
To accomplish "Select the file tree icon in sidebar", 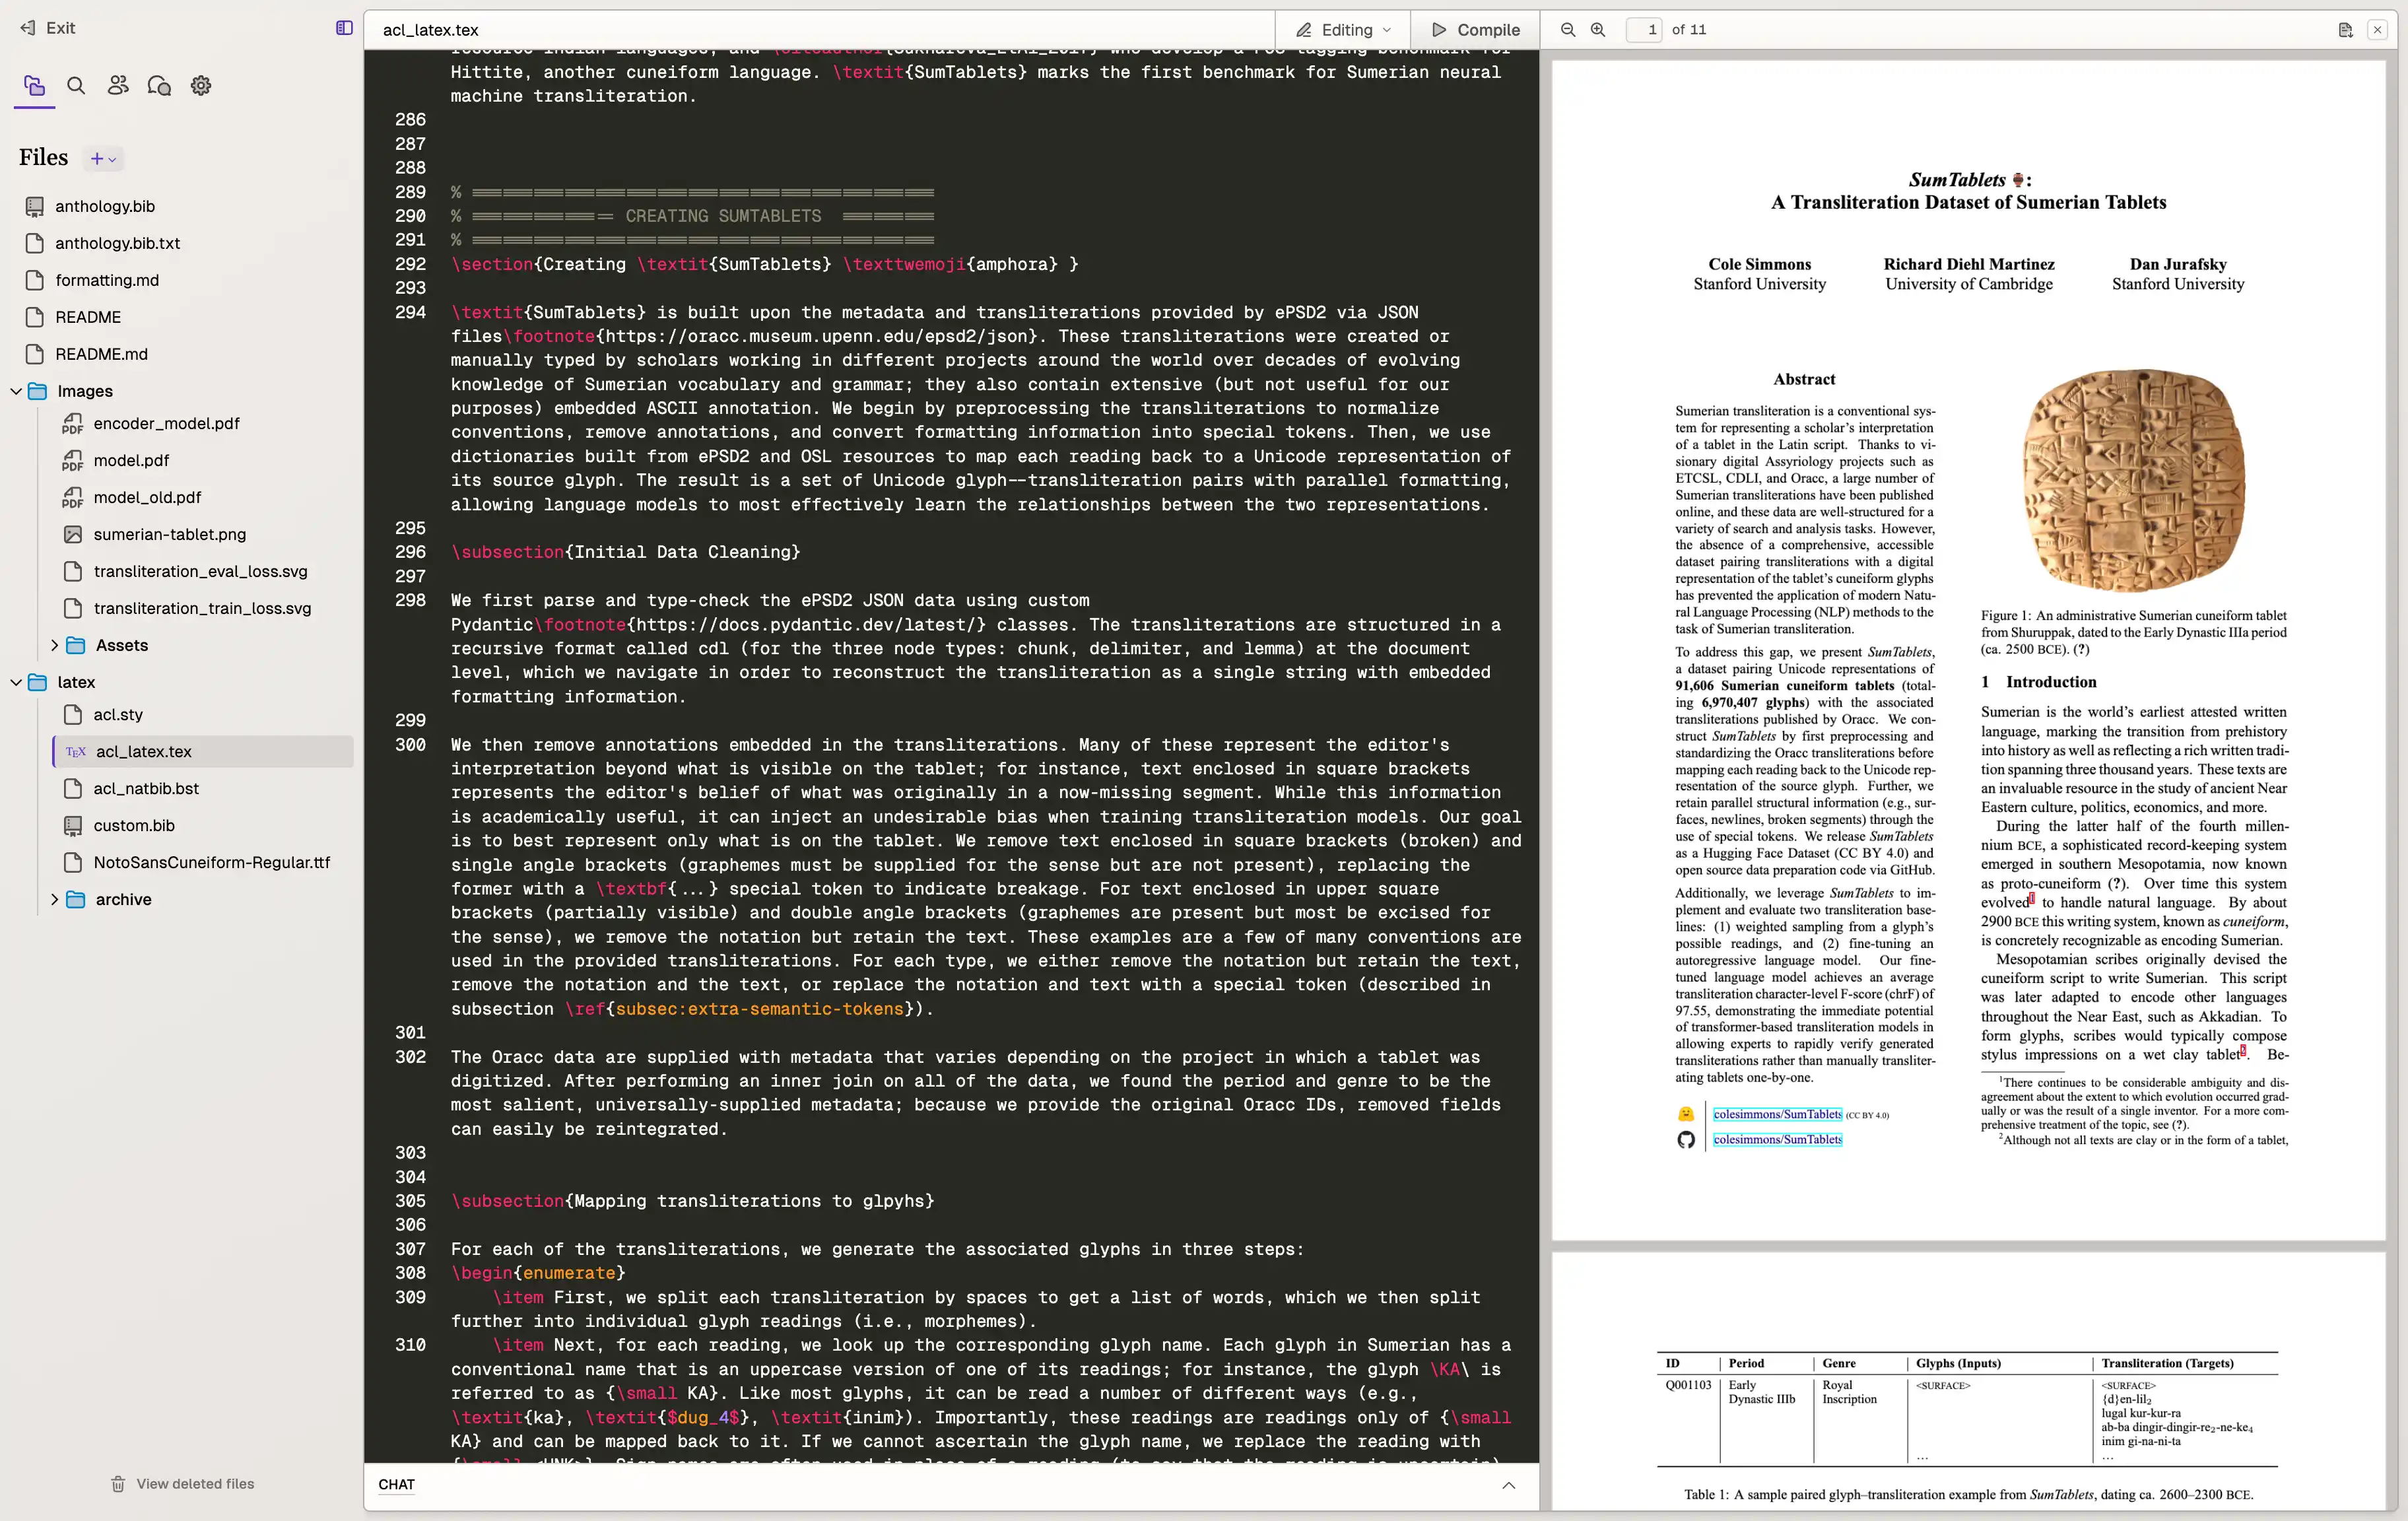I will pyautogui.click(x=34, y=86).
